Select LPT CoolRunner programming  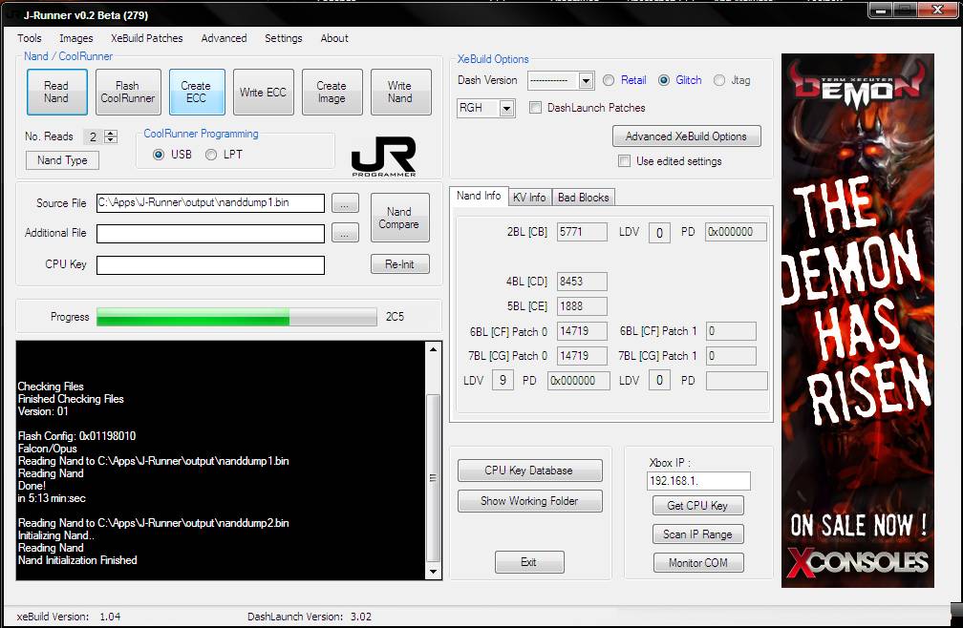[x=211, y=155]
